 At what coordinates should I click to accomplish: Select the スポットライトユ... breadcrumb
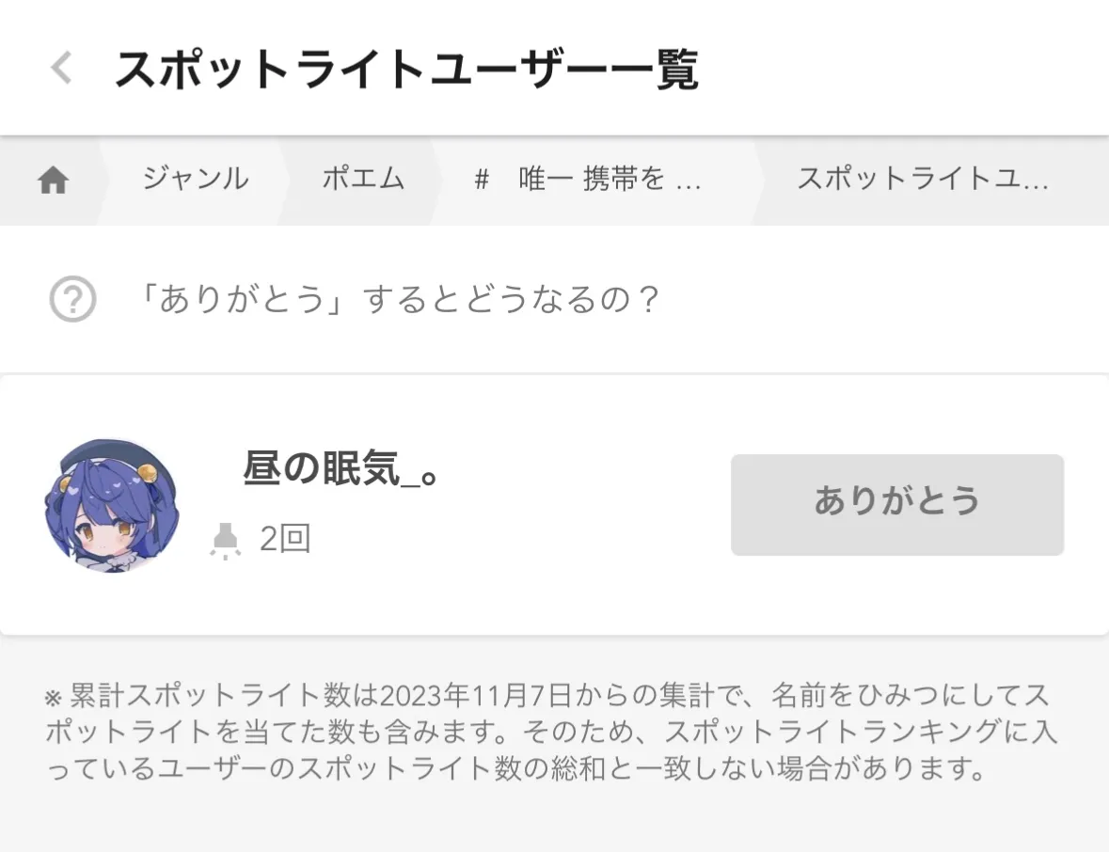tap(922, 179)
